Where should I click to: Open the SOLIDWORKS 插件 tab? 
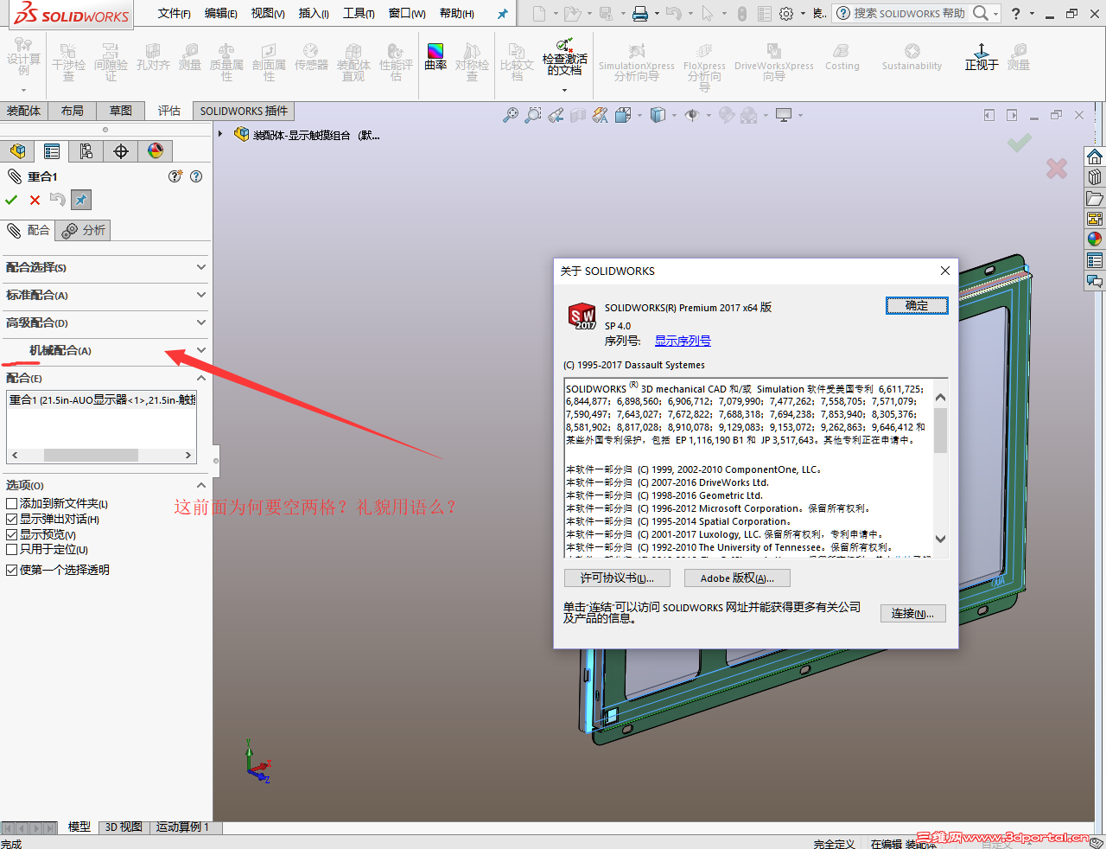coord(244,111)
